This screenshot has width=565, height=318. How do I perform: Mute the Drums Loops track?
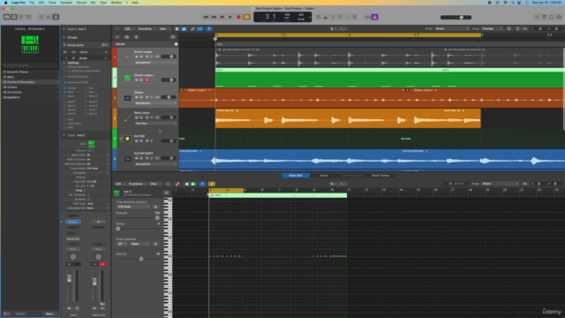(137, 57)
